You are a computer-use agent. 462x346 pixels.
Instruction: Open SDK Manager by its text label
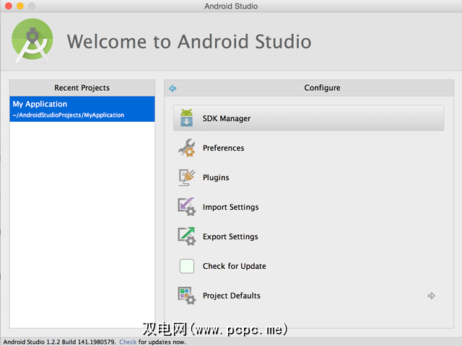click(227, 118)
